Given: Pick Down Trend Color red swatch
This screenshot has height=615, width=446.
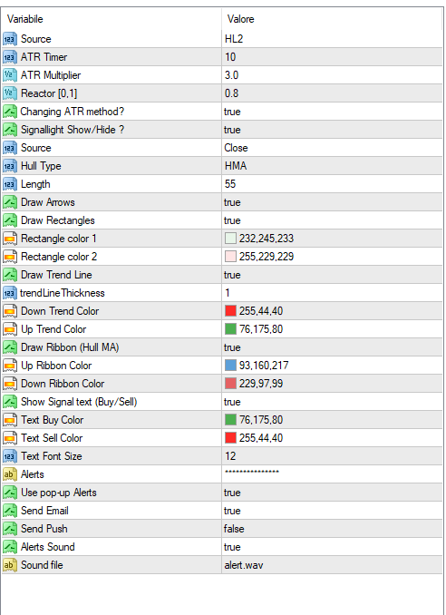Looking at the screenshot, I should 230,311.
